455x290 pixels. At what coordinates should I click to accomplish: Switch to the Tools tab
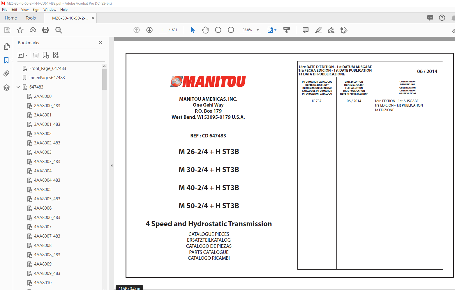point(31,18)
